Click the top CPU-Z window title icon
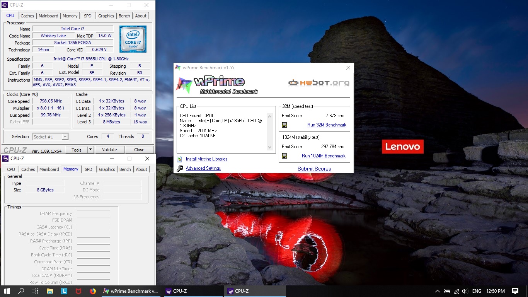Viewport: 528px width, 297px height. point(5,5)
